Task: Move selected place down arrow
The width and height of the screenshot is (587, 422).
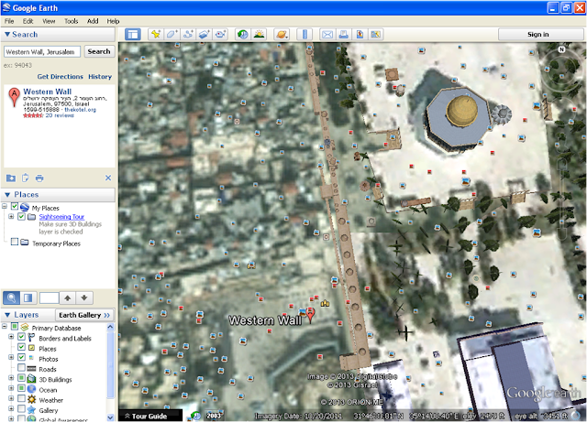Action: (x=84, y=298)
